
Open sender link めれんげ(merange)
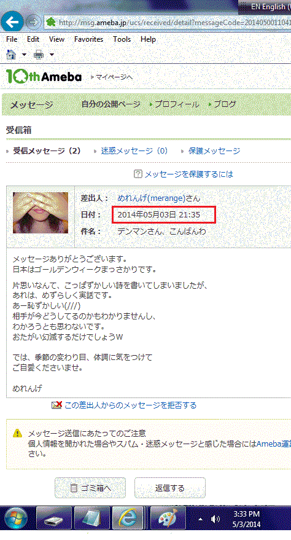(x=152, y=198)
